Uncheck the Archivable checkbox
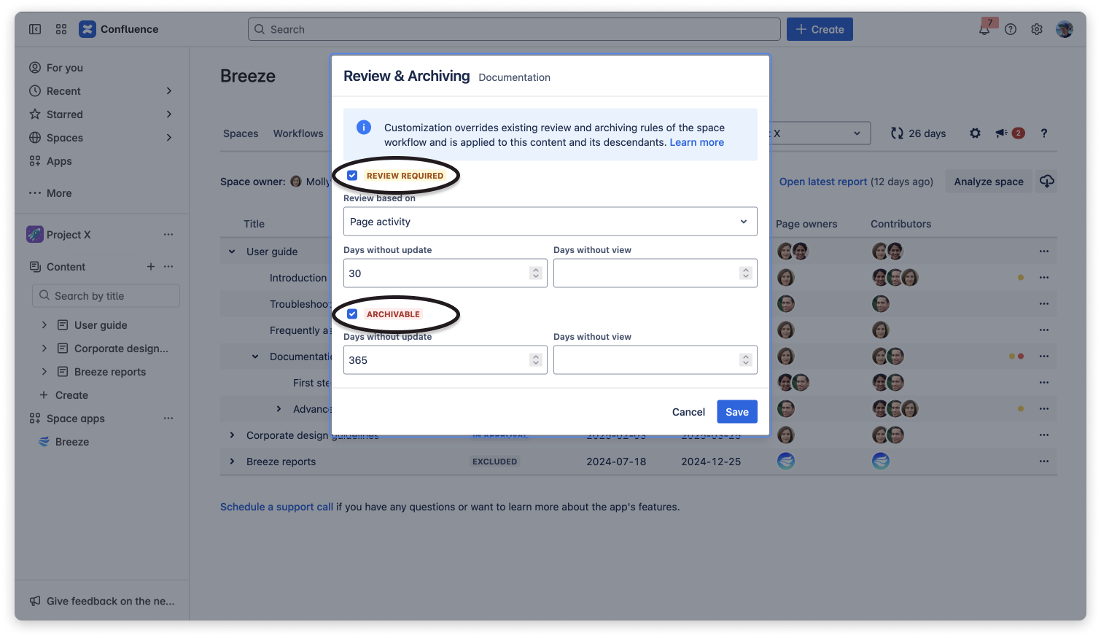 (352, 314)
